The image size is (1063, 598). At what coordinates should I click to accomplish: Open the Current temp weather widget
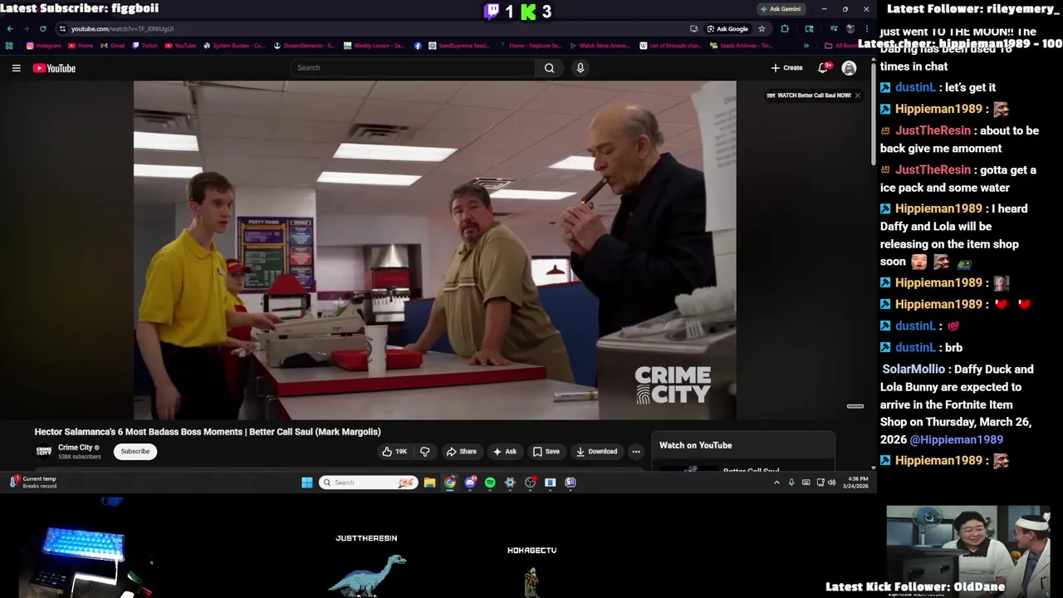tap(32, 483)
